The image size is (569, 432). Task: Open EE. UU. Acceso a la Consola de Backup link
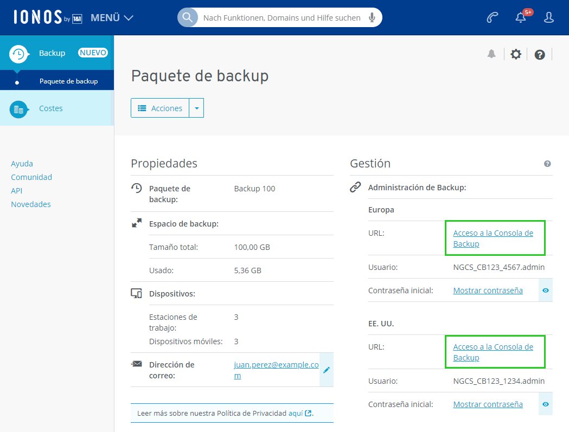(x=493, y=352)
